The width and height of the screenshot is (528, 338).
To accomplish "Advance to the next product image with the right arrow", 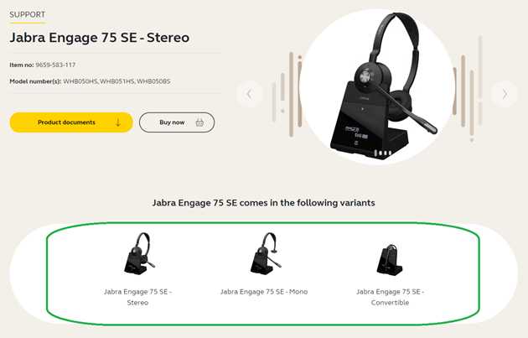I will click(x=504, y=94).
